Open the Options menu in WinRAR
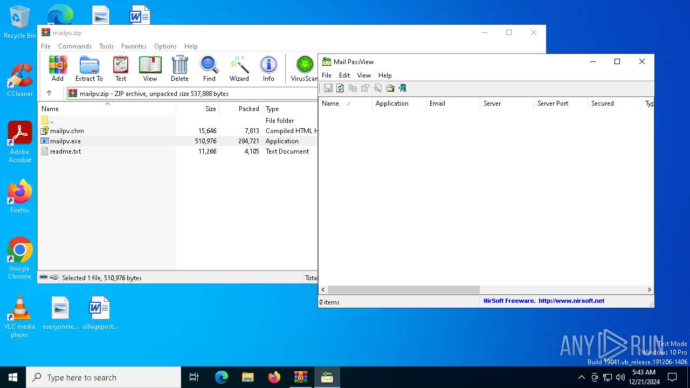The height and width of the screenshot is (388, 690). tap(165, 46)
